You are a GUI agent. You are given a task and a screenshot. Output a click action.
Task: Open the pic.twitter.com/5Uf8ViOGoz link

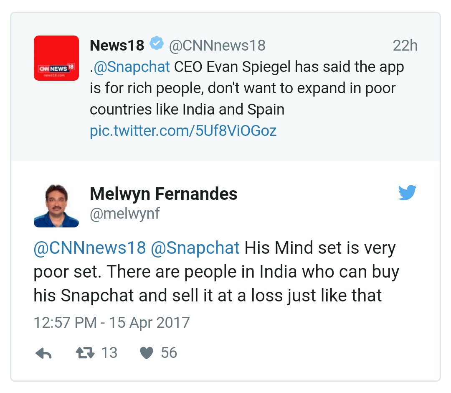click(x=183, y=131)
